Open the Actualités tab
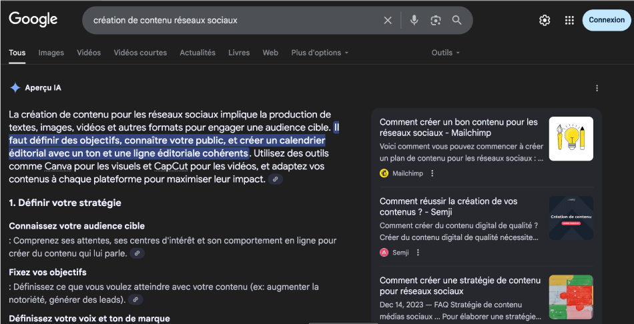Image resolution: width=634 pixels, height=324 pixels. pyautogui.click(x=198, y=53)
